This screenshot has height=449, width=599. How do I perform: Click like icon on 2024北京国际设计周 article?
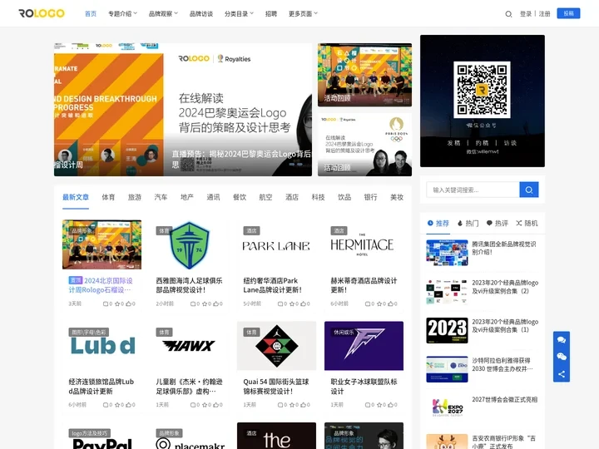pos(128,304)
